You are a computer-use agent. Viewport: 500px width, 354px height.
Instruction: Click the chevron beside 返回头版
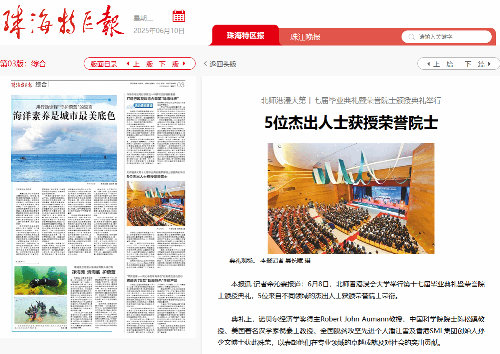[205, 64]
